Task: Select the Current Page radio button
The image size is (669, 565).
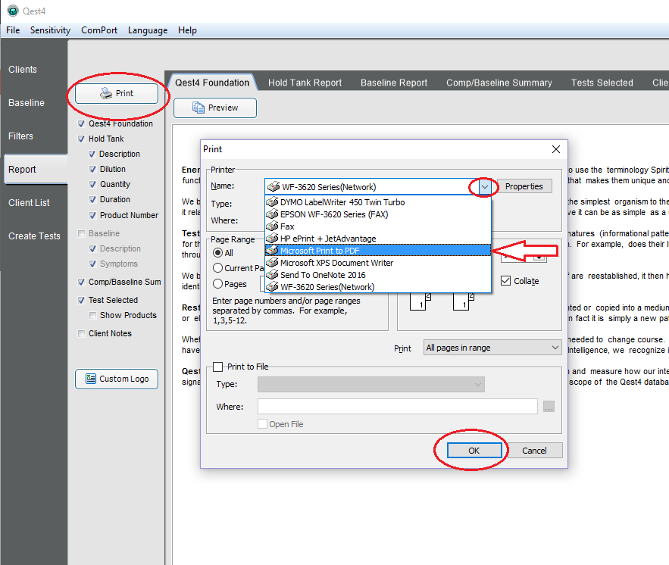Action: (x=217, y=268)
